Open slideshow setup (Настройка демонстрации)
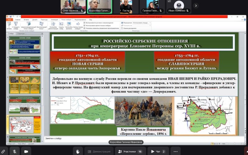This screenshot has width=248, height=155. click(x=53, y=26)
